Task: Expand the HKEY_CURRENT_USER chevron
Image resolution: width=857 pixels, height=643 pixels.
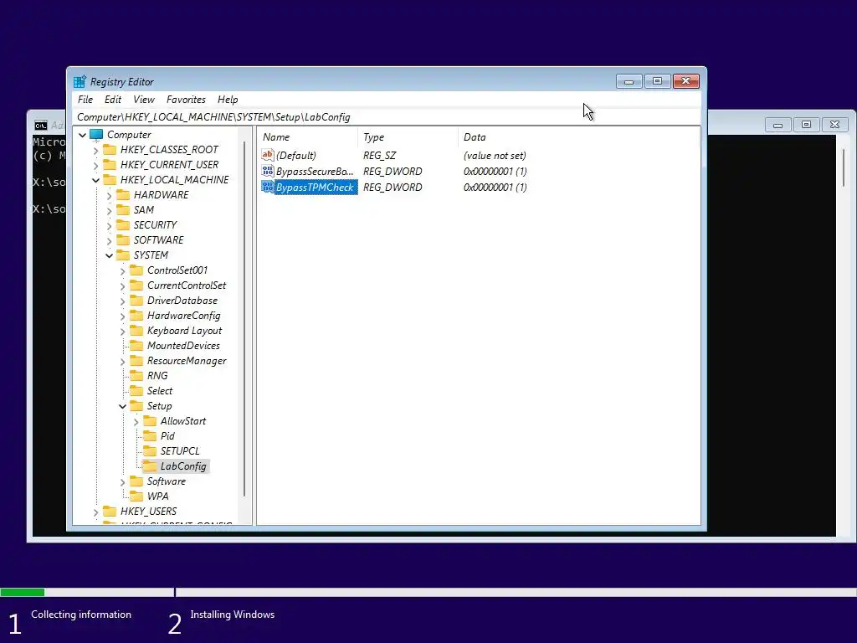Action: tap(95, 165)
